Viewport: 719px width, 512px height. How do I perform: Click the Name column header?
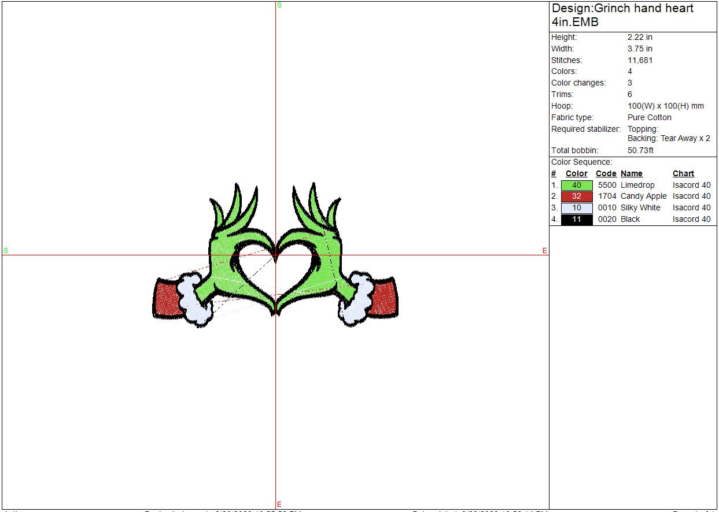tap(631, 173)
